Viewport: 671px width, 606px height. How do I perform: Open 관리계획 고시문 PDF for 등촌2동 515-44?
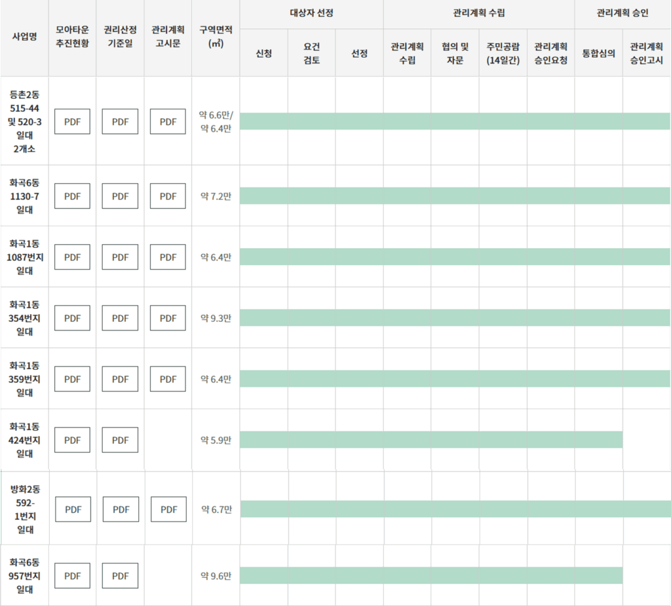click(168, 121)
